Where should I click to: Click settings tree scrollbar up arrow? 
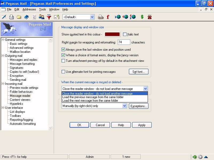tap(50, 40)
